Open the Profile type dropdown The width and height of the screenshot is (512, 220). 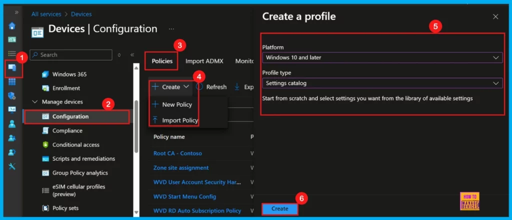pos(382,83)
